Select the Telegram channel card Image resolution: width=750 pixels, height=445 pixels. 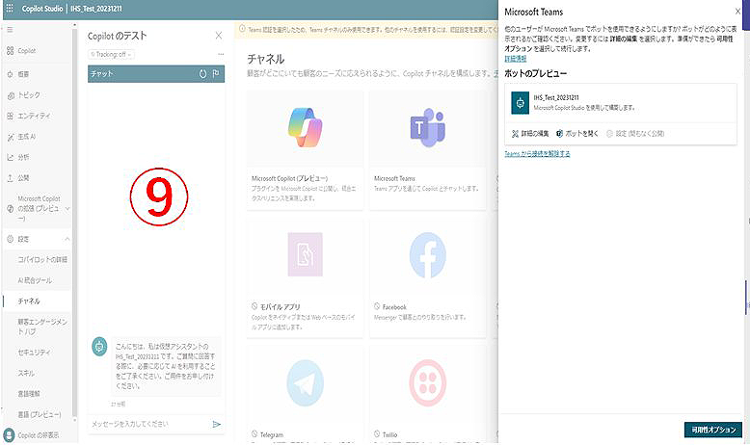tap(305, 396)
